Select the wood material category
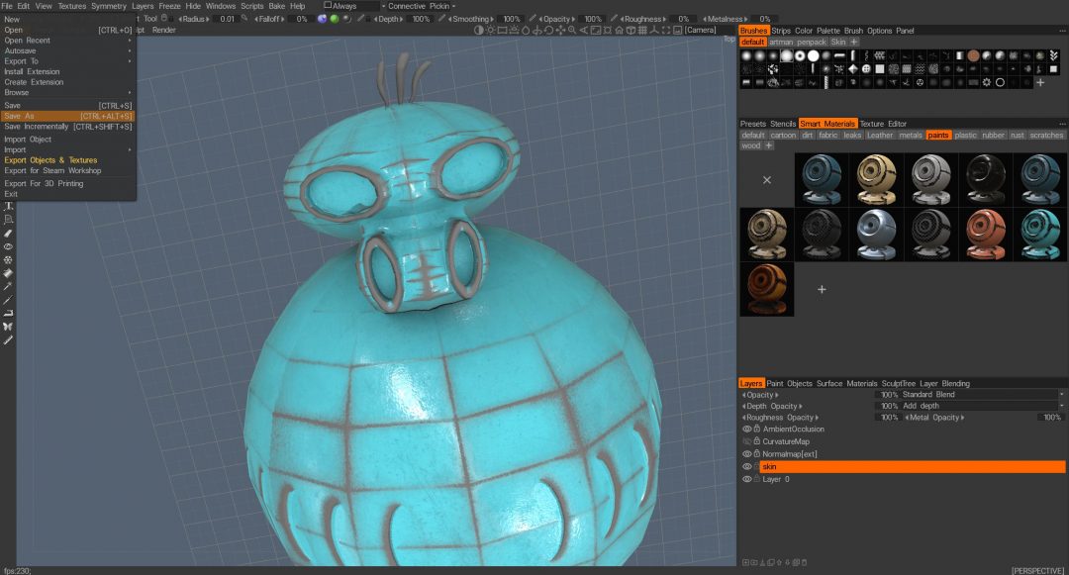 pos(750,145)
